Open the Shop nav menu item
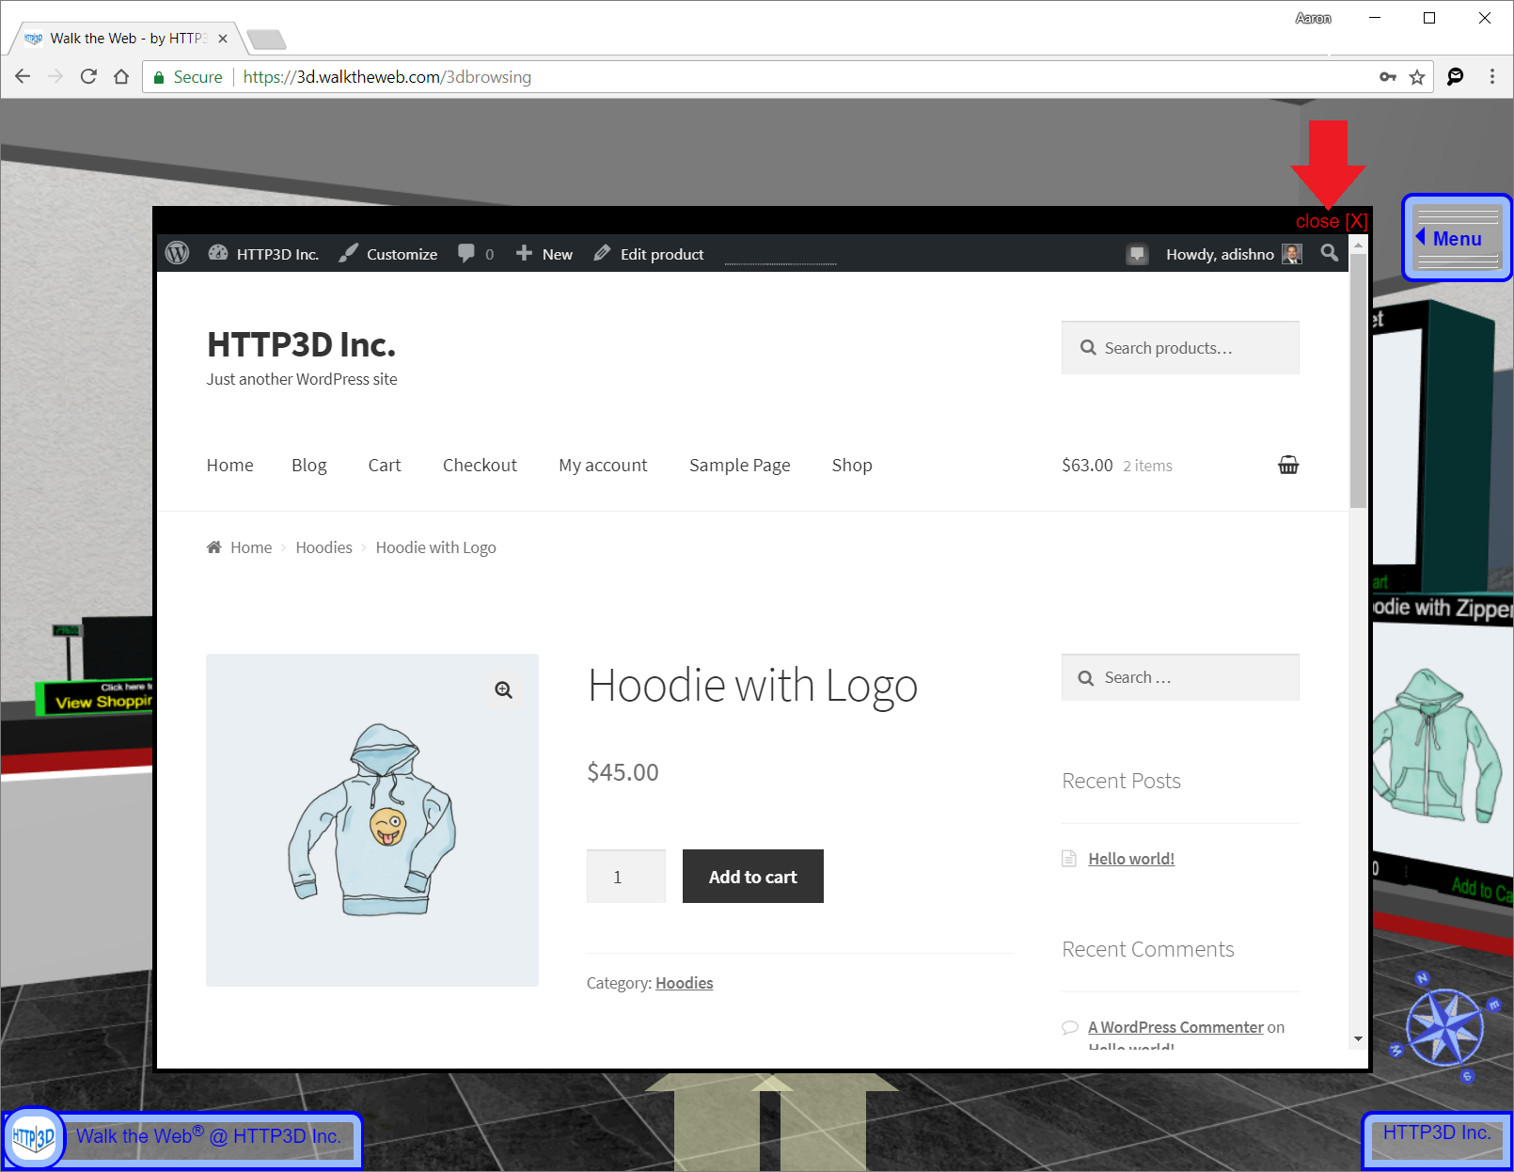1514x1172 pixels. point(852,466)
